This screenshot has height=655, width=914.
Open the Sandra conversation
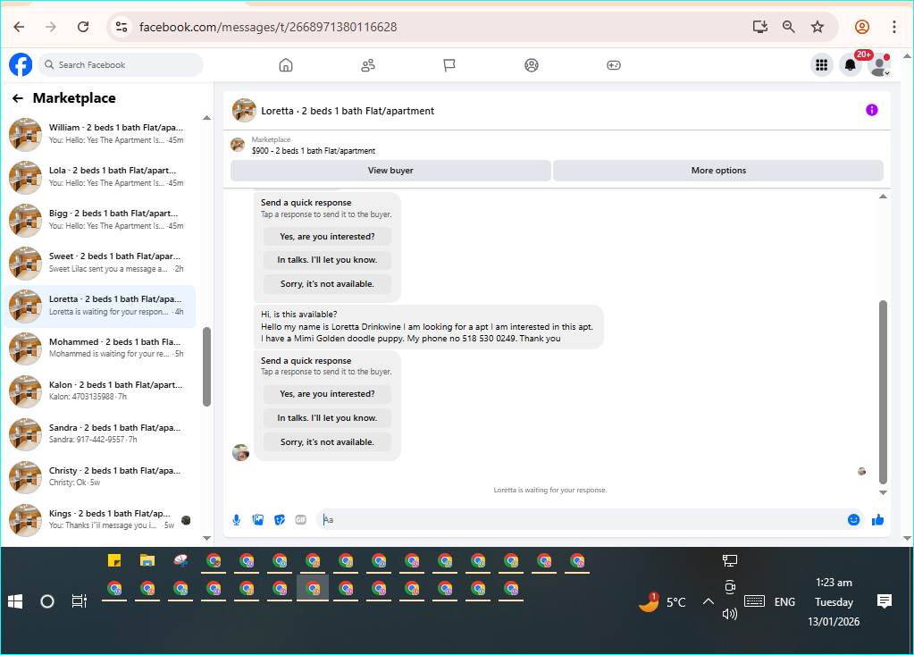(100, 434)
